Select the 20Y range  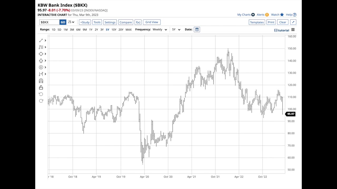click(121, 30)
